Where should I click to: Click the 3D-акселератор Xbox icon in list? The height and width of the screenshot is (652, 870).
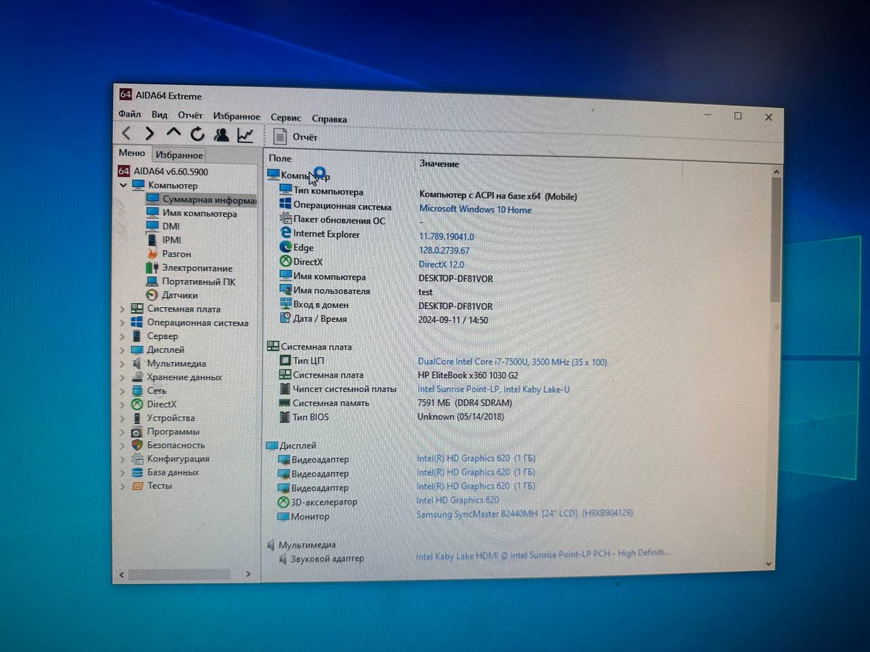(283, 501)
